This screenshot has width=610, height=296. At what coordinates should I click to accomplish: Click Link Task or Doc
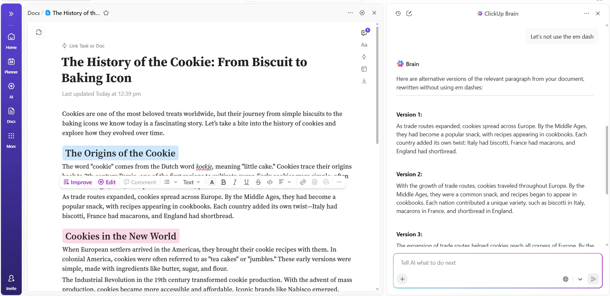83,46
